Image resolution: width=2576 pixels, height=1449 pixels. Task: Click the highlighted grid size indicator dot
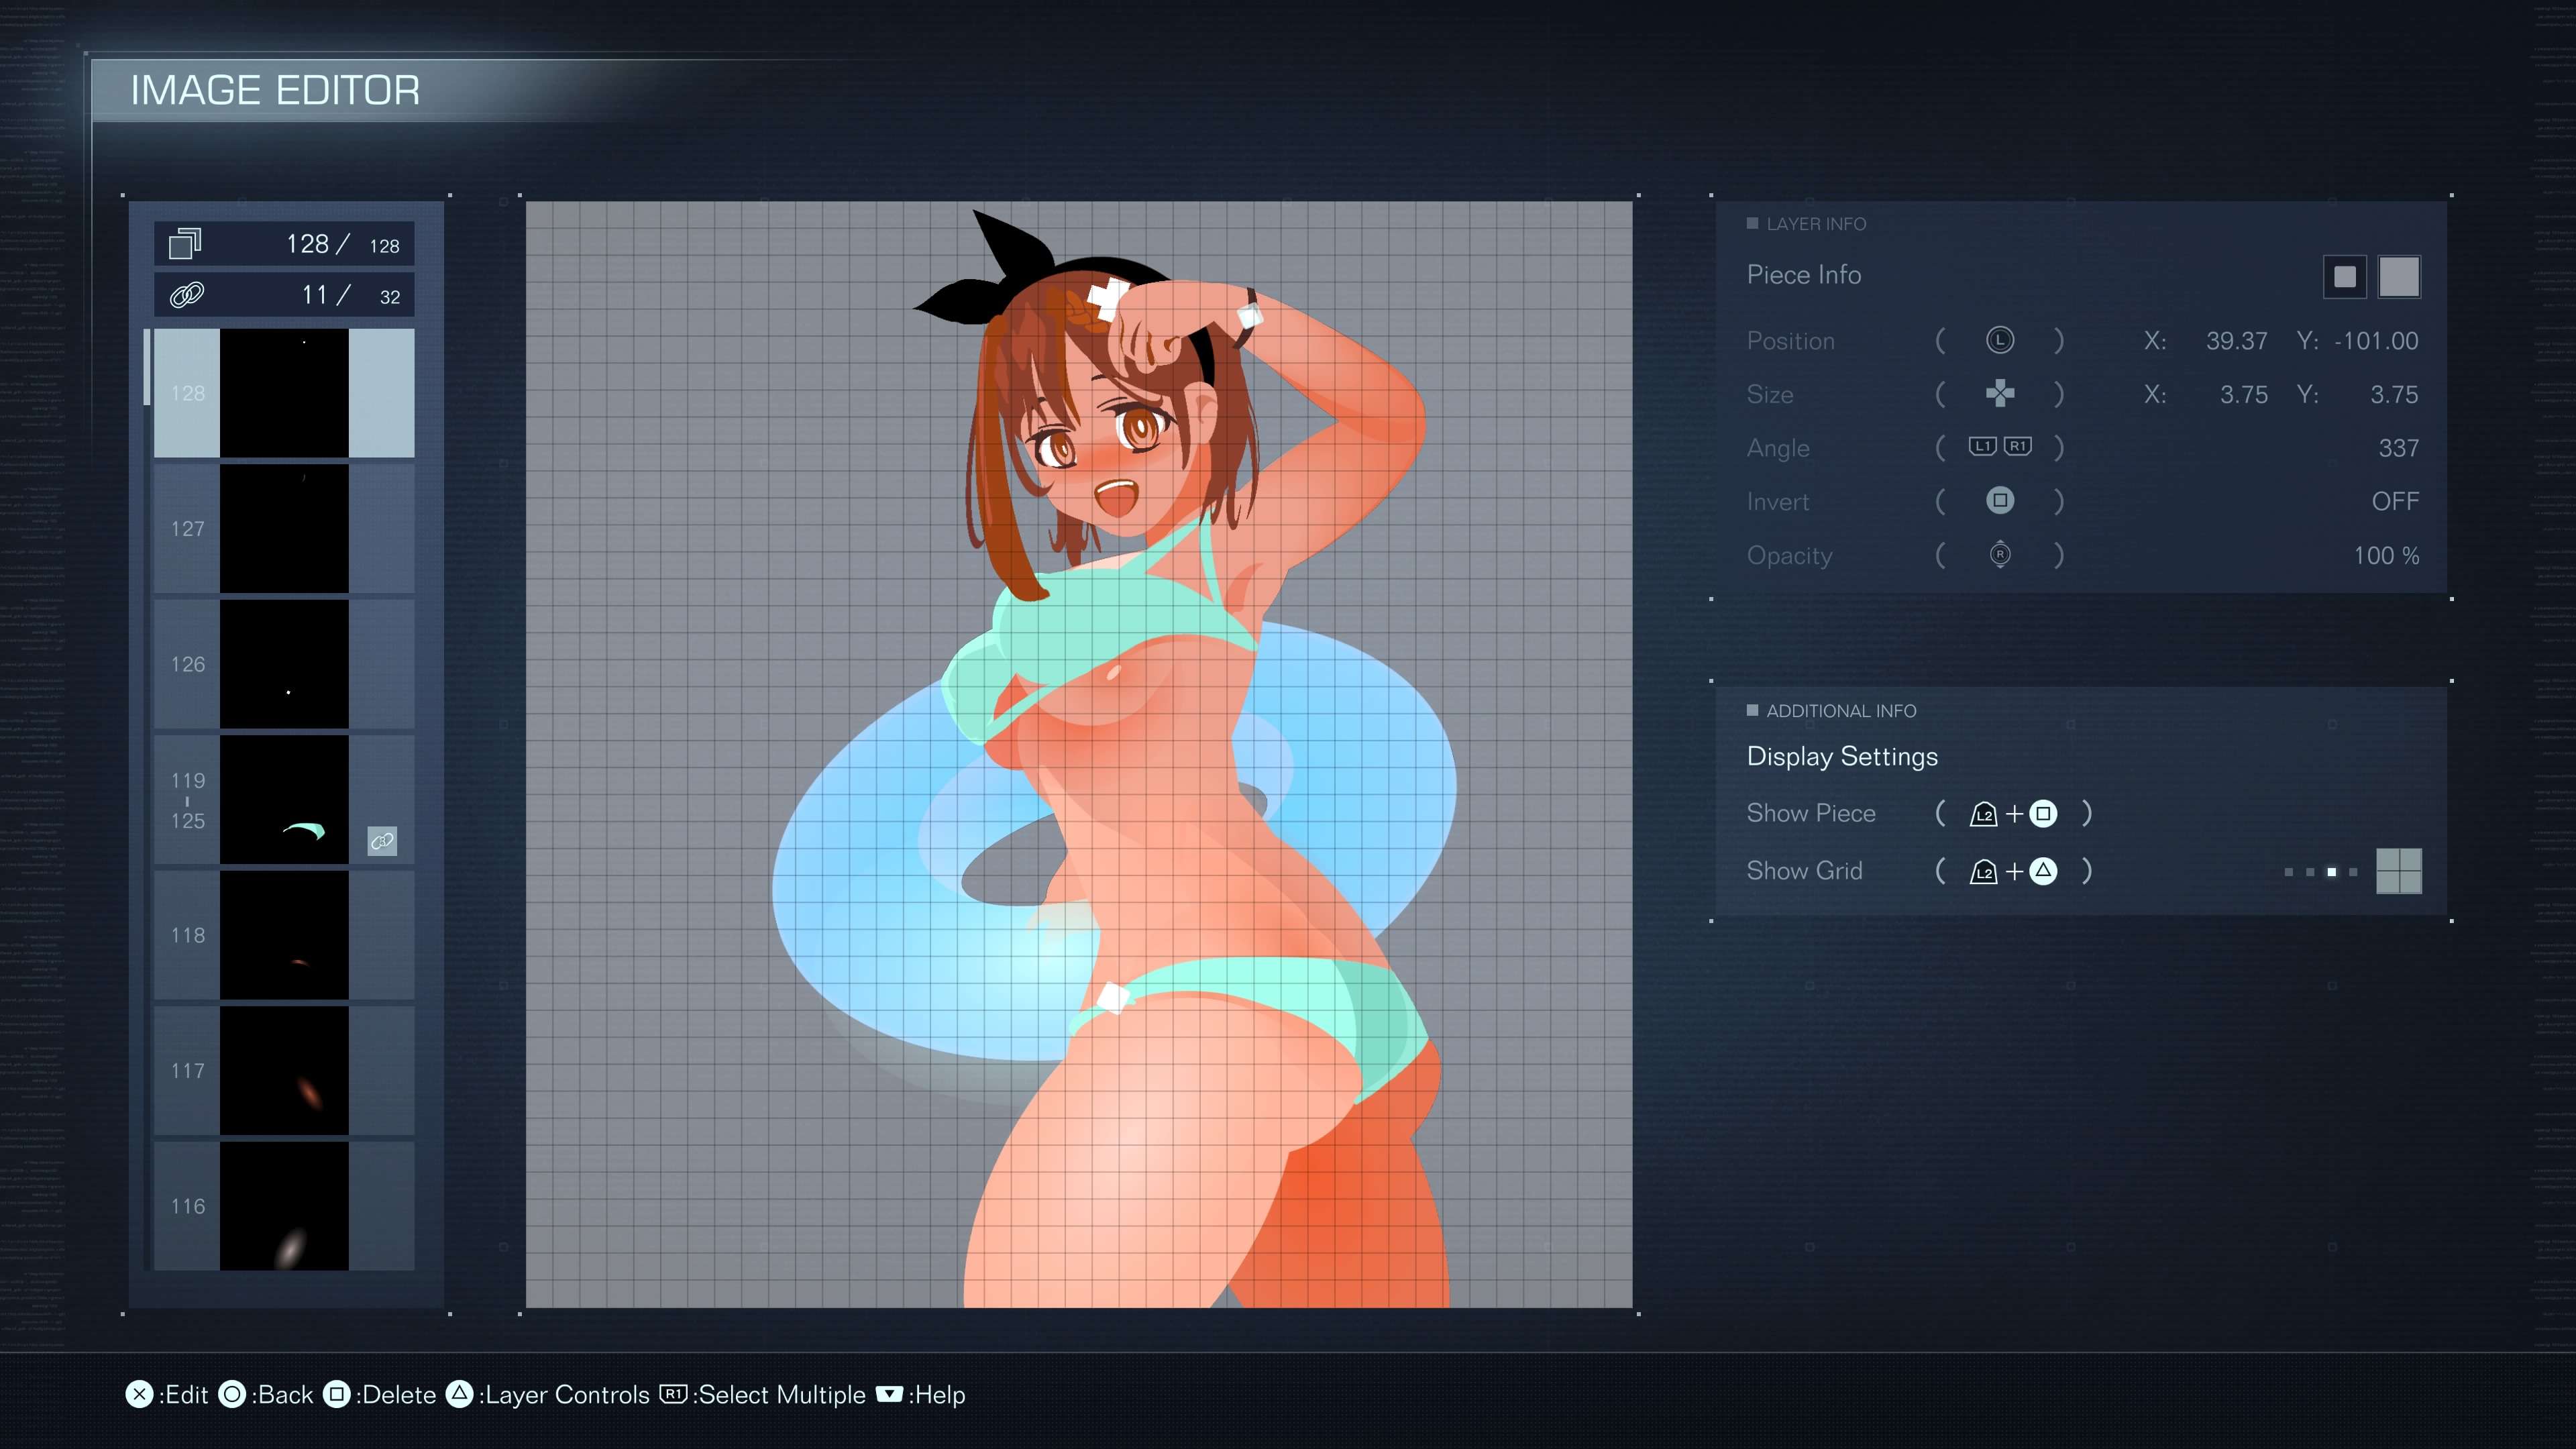tap(2331, 872)
